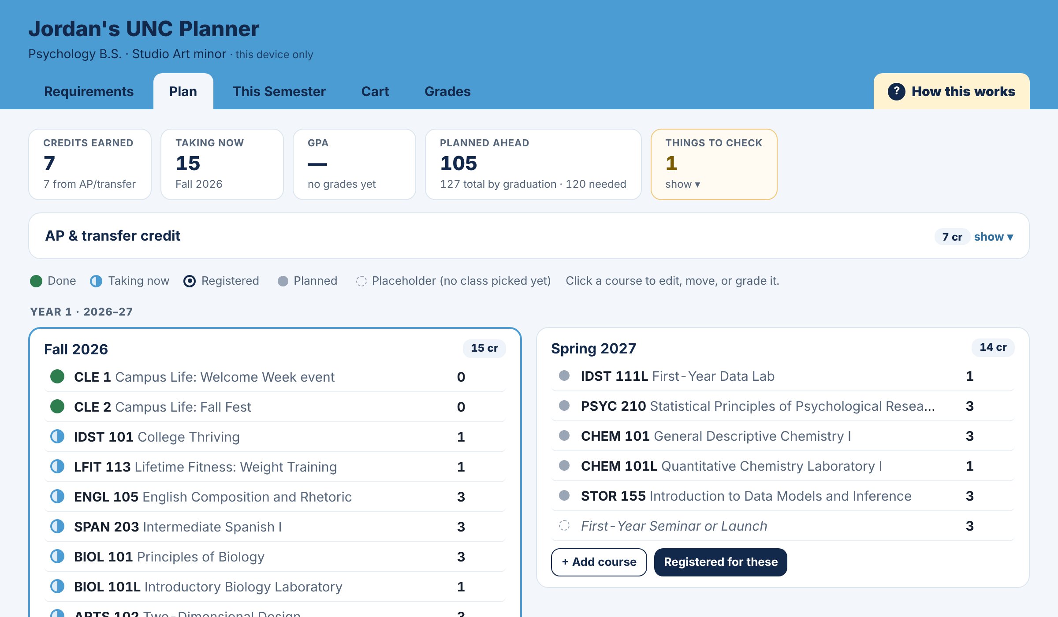Viewport: 1058px width, 617px height.
Task: Click the status icon beside SPAN 203
Action: pos(57,526)
